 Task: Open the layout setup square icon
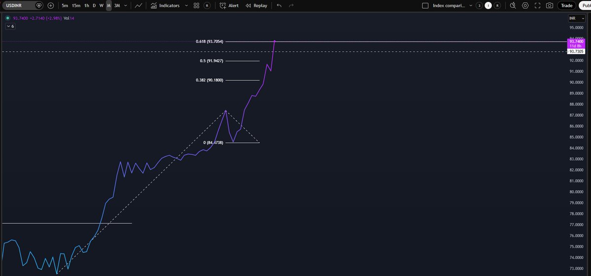tap(425, 5)
